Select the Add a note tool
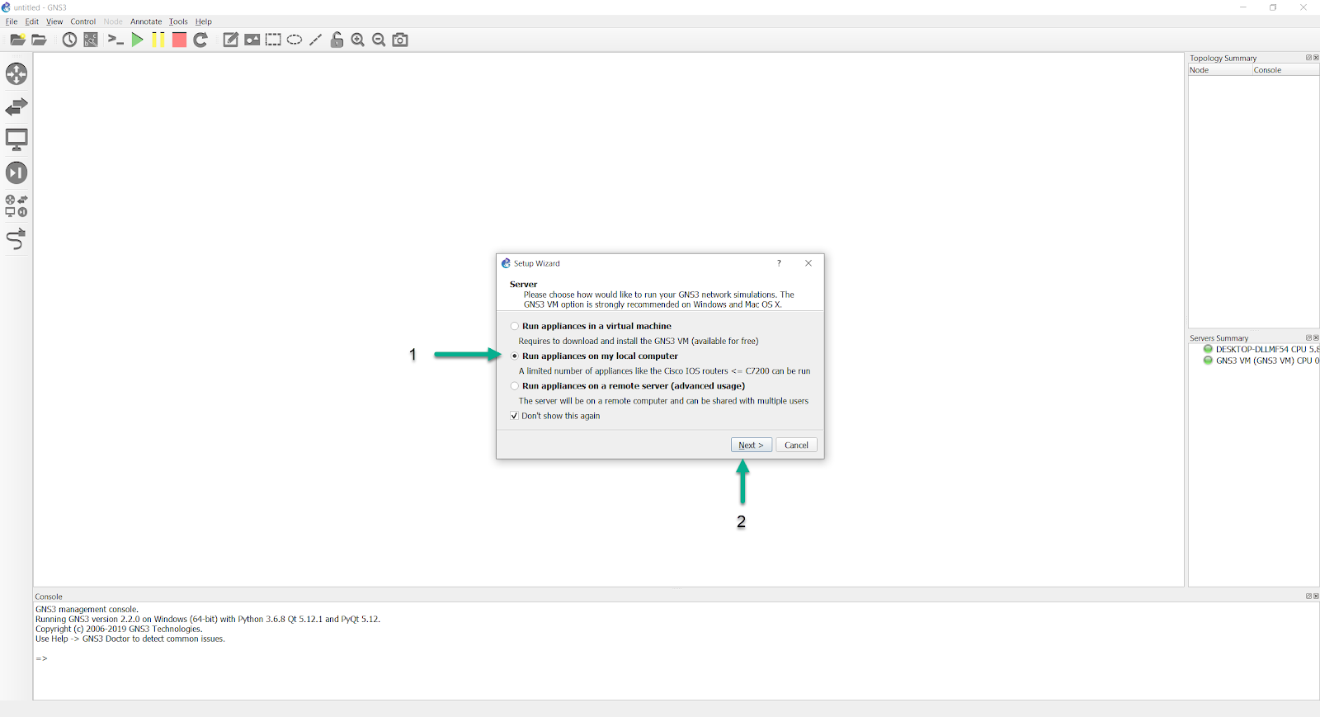 [x=231, y=40]
